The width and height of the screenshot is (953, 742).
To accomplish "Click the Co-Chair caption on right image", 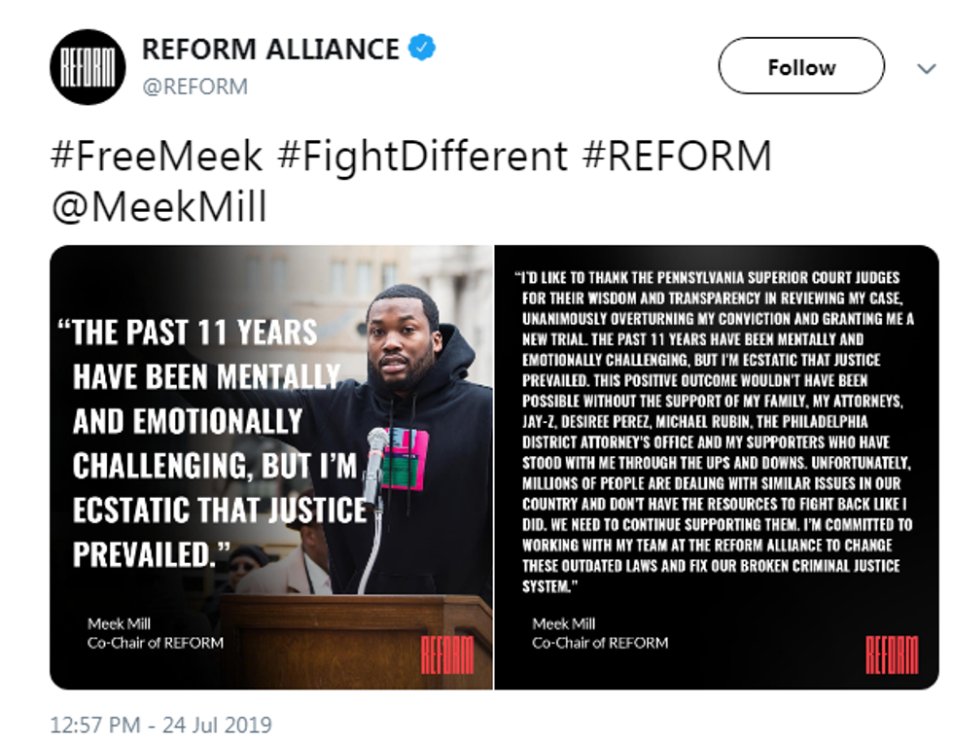I will click(600, 643).
